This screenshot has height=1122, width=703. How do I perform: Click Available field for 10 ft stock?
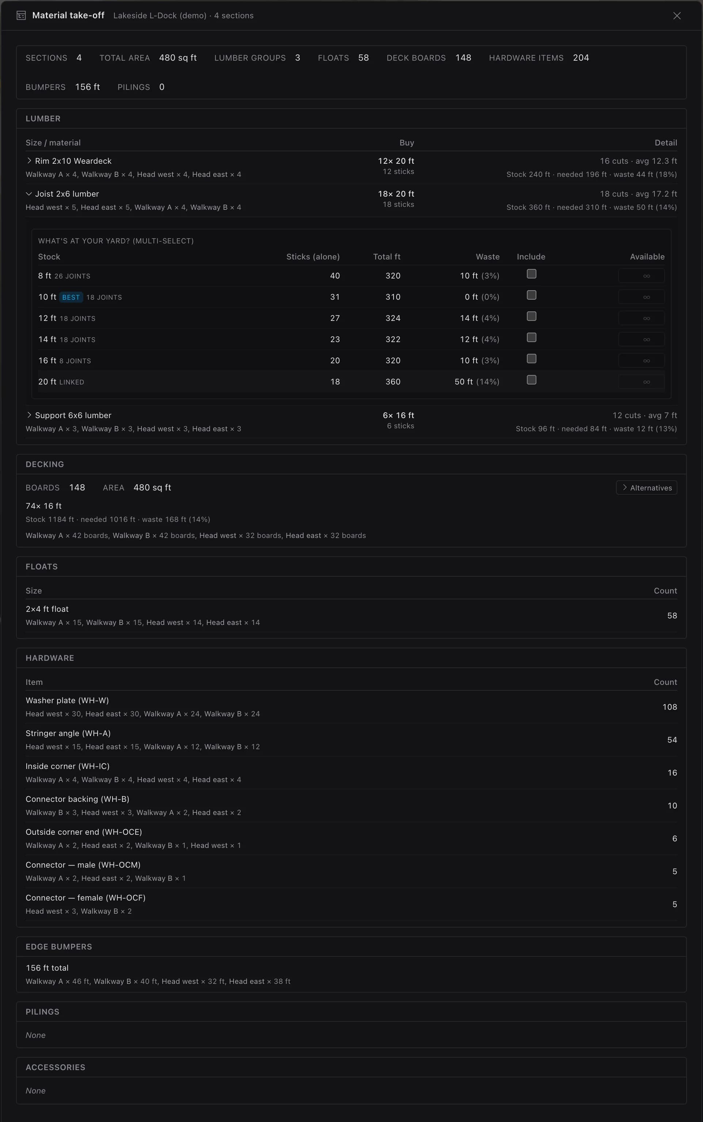tap(641, 297)
